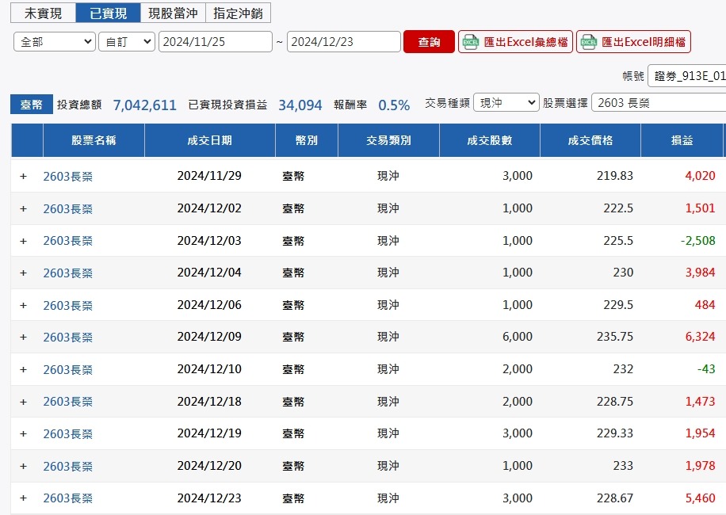Click the end date field 2024/12/23

click(343, 42)
